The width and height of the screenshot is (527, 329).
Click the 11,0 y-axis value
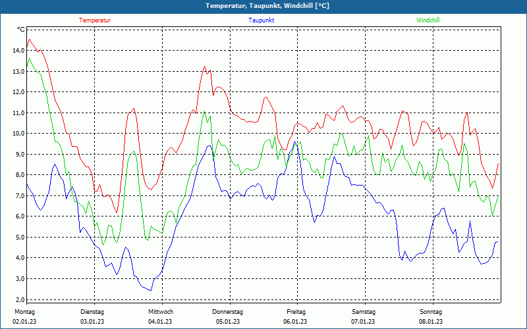[19, 113]
